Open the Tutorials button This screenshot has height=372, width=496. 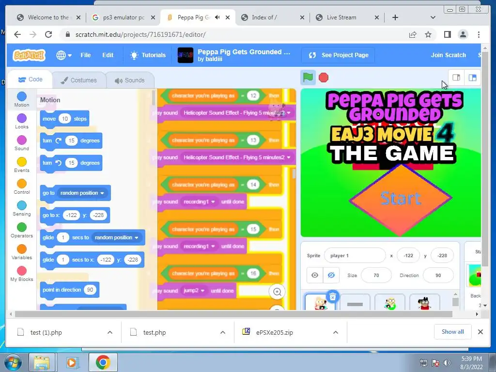[x=148, y=55]
